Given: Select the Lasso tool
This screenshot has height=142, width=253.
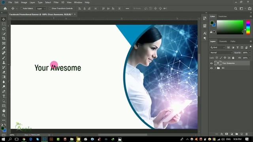Looking at the screenshot, I should click(4, 29).
